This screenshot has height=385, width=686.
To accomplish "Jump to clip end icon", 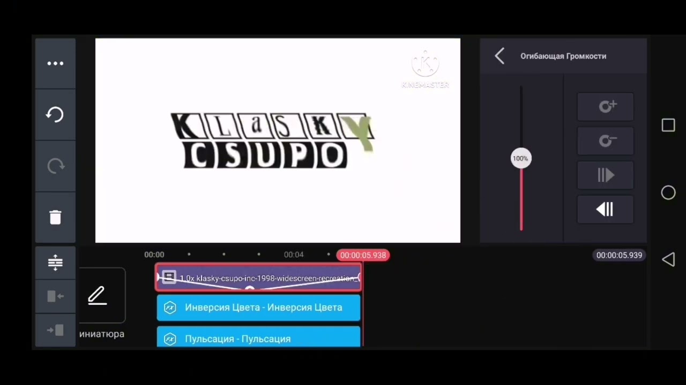I will (x=55, y=330).
